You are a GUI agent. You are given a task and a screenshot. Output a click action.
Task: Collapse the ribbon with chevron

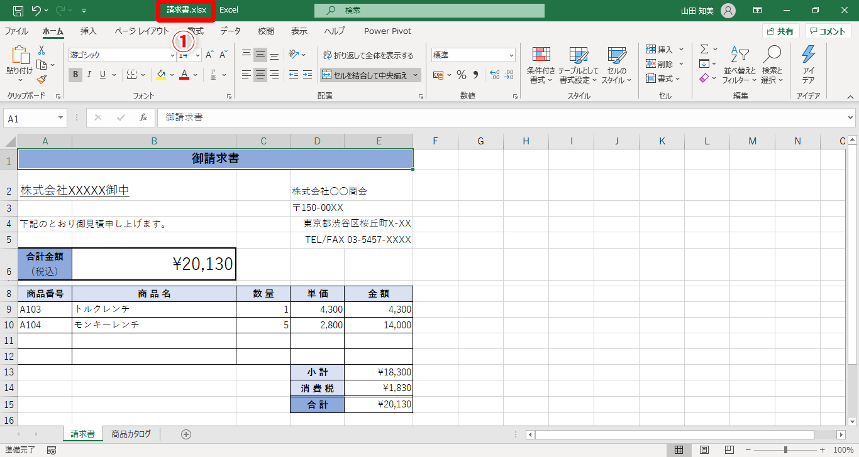(850, 97)
